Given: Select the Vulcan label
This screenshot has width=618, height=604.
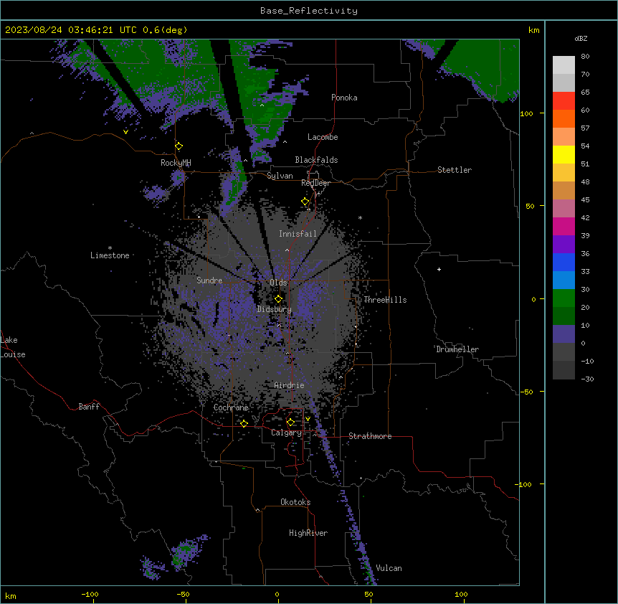Looking at the screenshot, I should click(389, 568).
